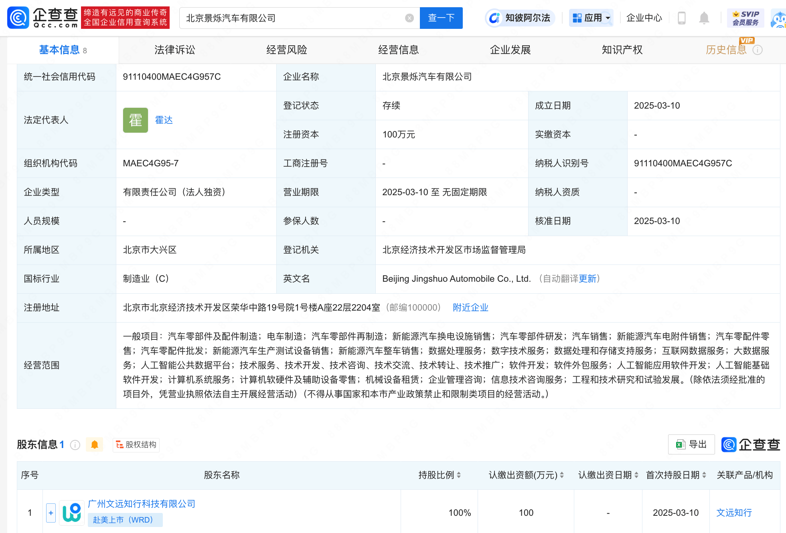Open 附近企业 link
This screenshot has height=533, width=786.
470,307
